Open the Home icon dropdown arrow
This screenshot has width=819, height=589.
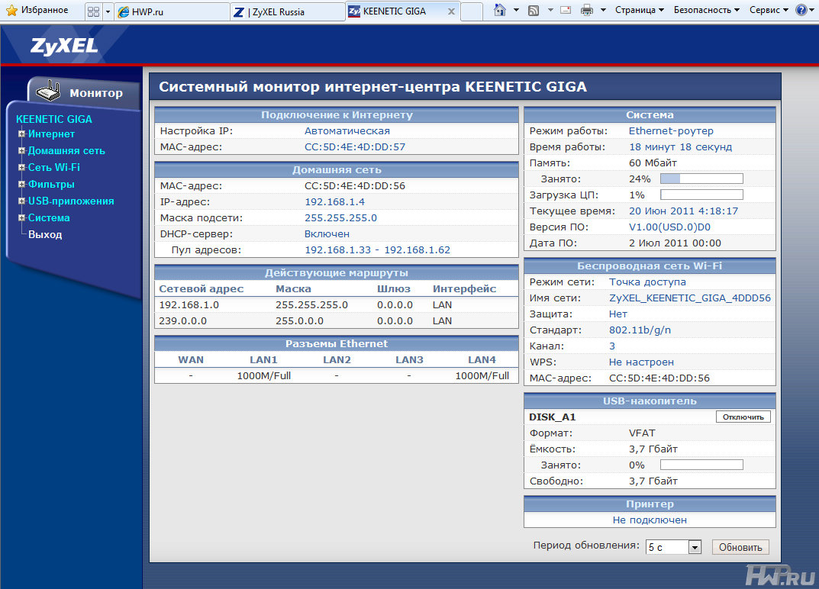tap(516, 10)
